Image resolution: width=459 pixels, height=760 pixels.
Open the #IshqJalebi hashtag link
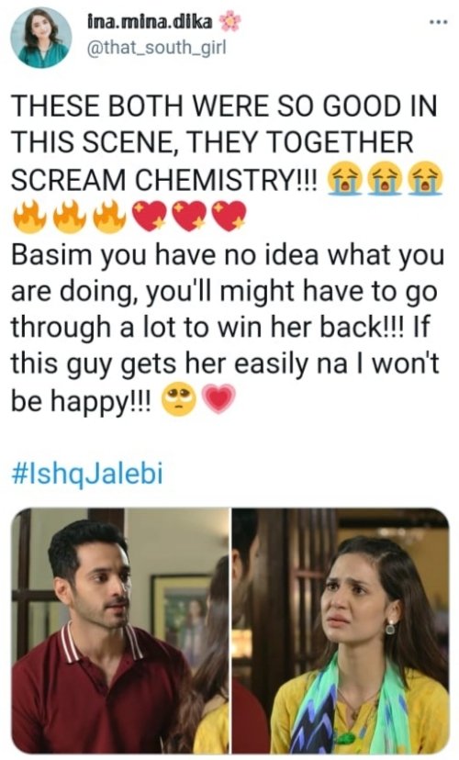pos(87,474)
